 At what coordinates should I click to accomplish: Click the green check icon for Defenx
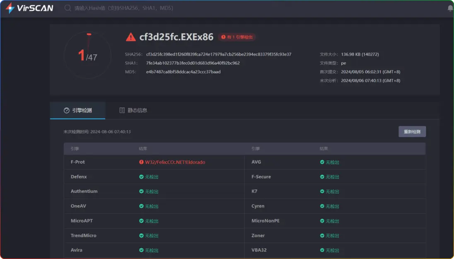tap(141, 177)
